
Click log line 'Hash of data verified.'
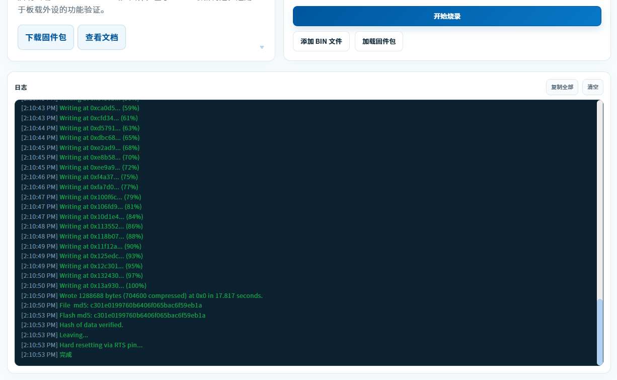(x=72, y=325)
